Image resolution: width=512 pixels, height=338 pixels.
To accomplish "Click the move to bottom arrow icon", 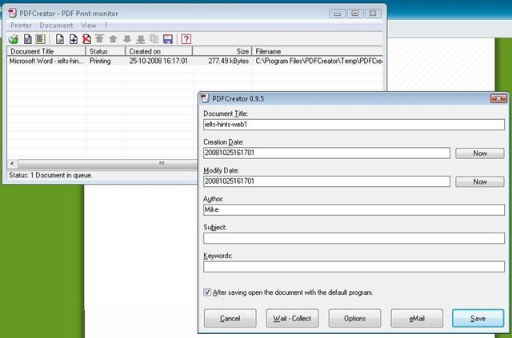I will click(x=141, y=39).
